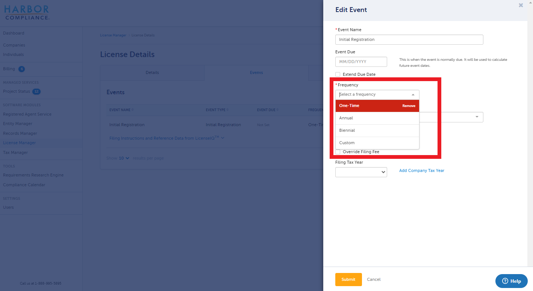The height and width of the screenshot is (291, 533).
Task: Open Records Manager module
Action: pos(20,133)
